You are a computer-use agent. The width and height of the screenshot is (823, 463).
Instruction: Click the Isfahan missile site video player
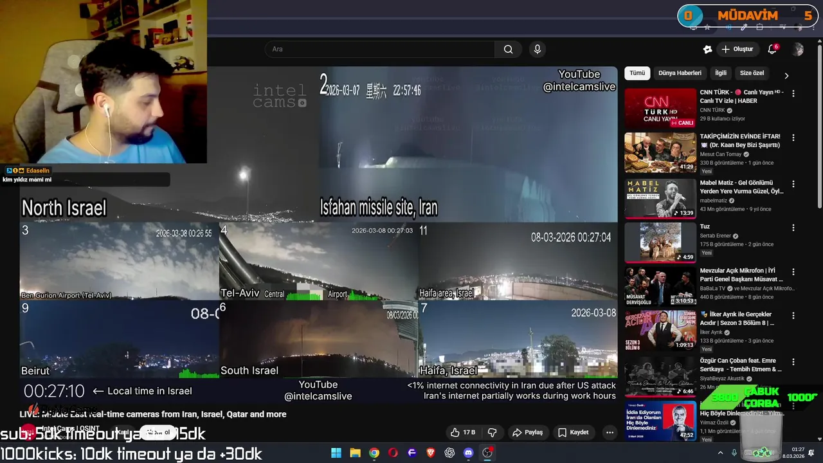(x=469, y=144)
